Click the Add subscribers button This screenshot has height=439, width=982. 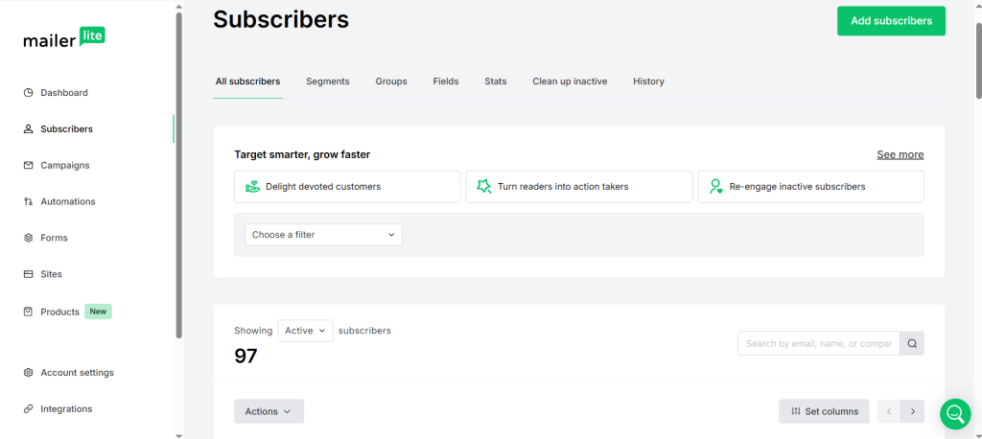891,21
